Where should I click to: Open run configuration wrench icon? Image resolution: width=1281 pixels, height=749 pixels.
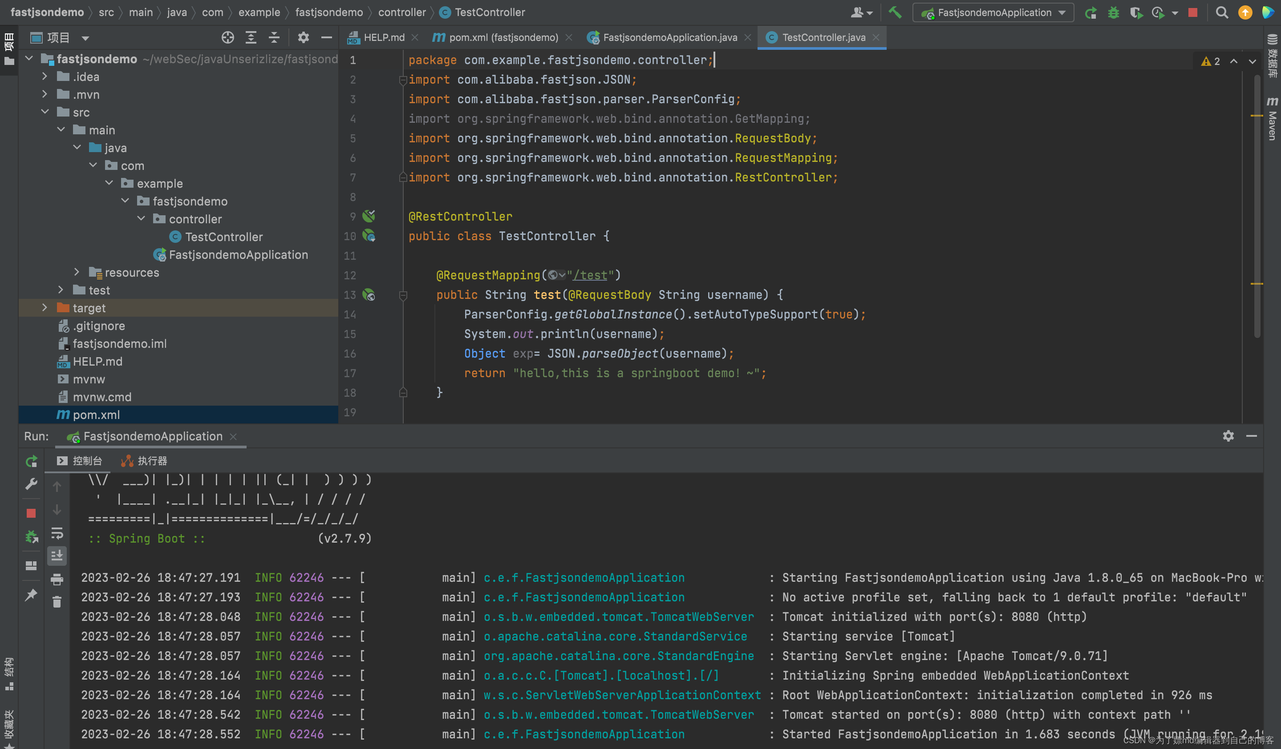(31, 484)
